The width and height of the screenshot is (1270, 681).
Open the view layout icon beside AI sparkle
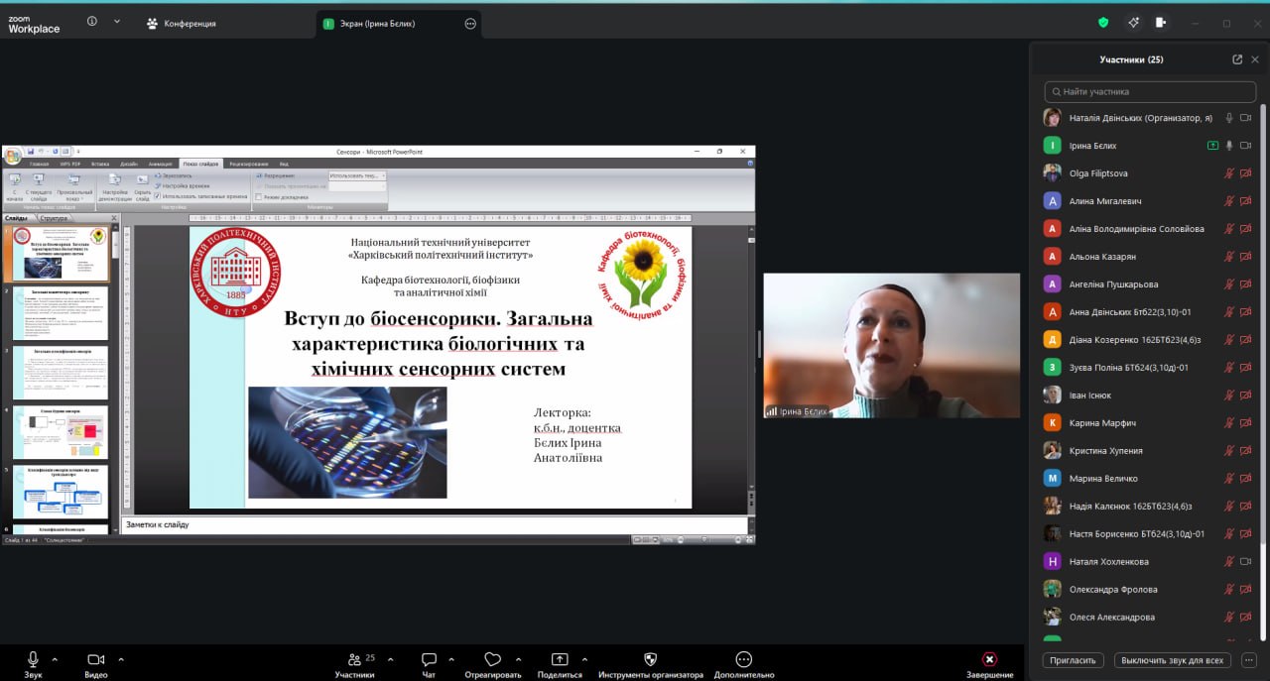point(1161,22)
